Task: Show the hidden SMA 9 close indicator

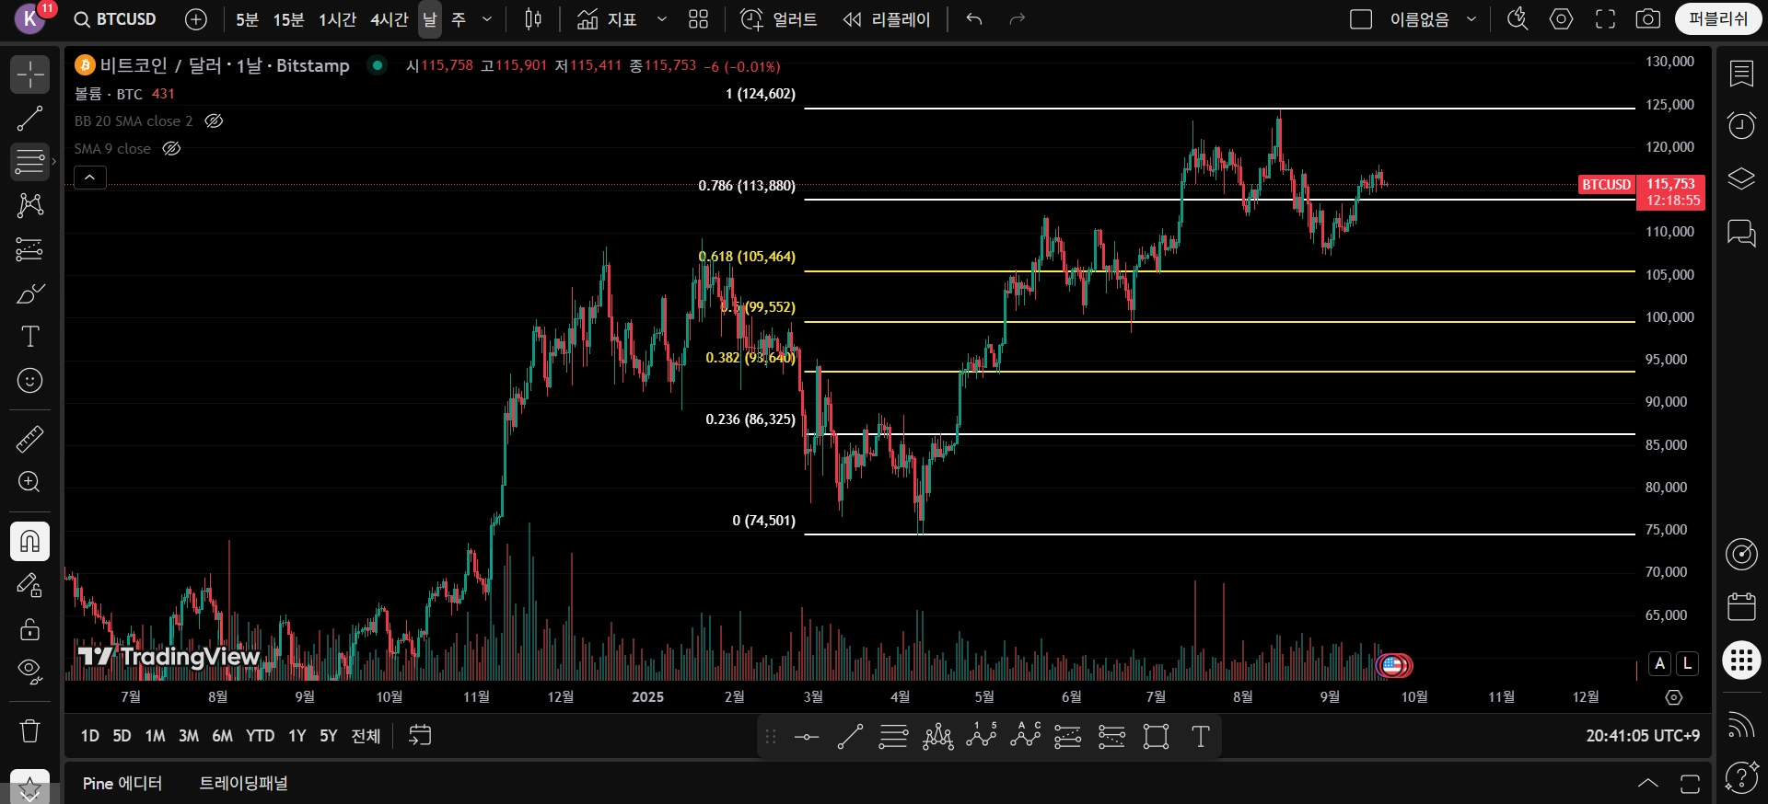Action: tap(171, 149)
